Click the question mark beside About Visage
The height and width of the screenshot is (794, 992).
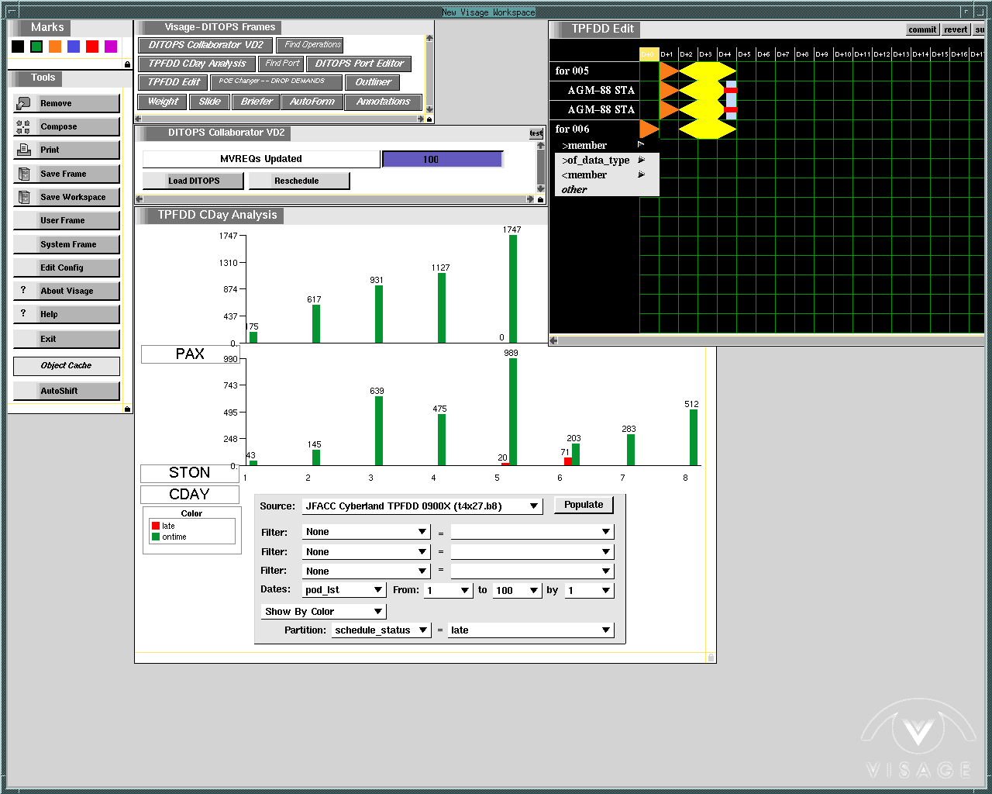click(23, 290)
